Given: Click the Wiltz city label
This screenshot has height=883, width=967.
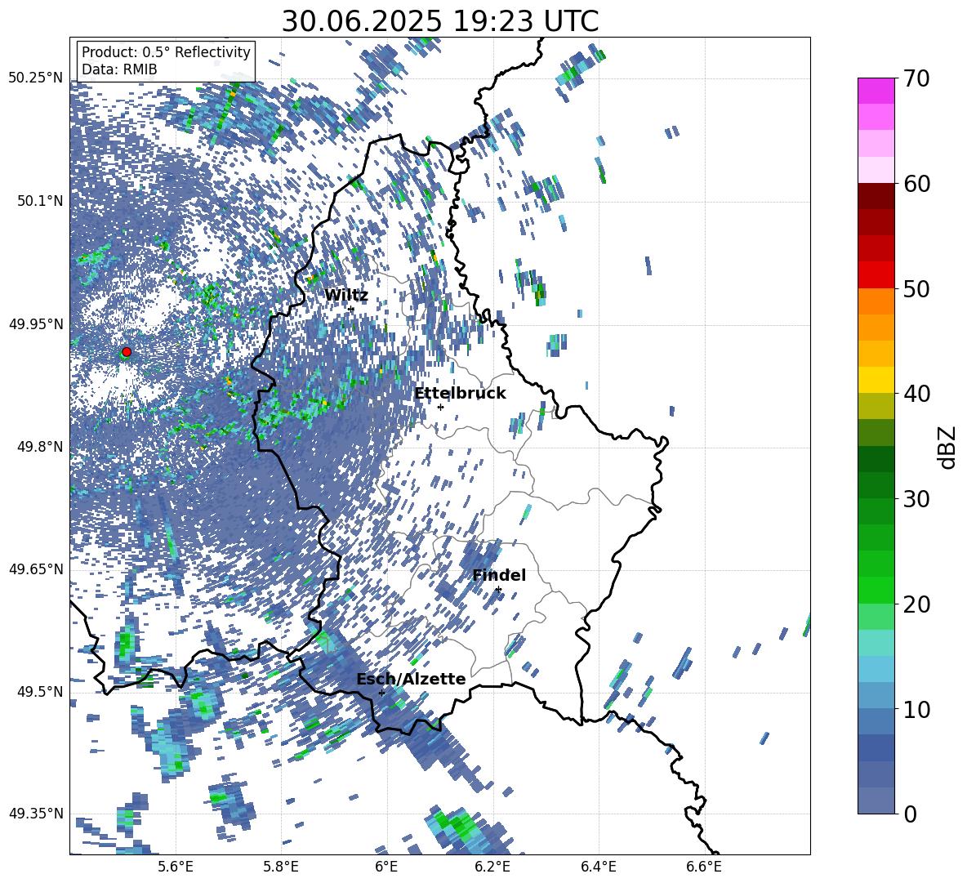Looking at the screenshot, I should point(346,296).
